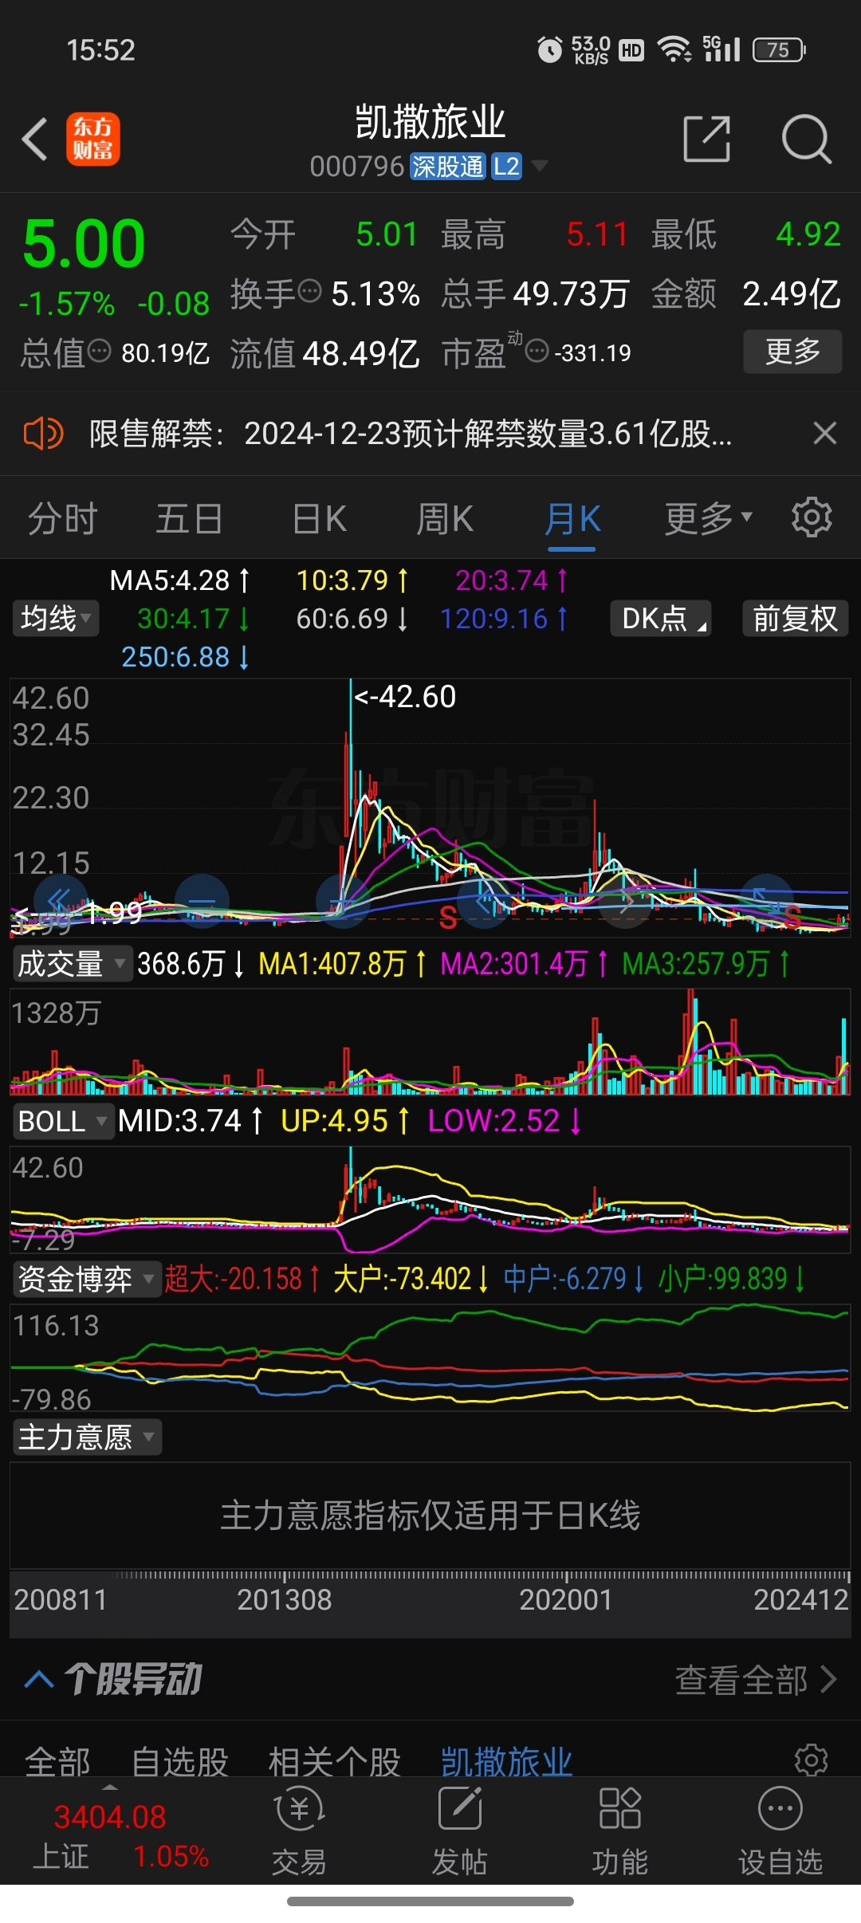Open 限售解禁 announcement text

tap(411, 434)
